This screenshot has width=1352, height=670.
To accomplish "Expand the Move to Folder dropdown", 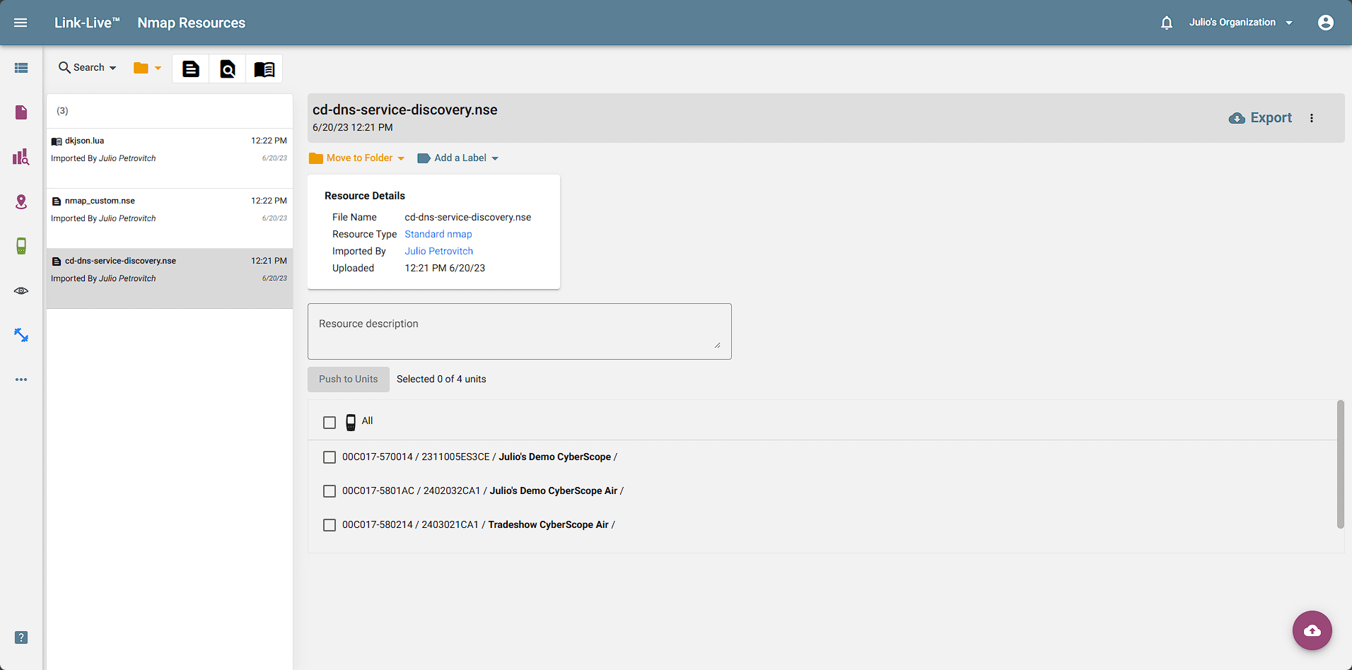I will click(x=356, y=158).
